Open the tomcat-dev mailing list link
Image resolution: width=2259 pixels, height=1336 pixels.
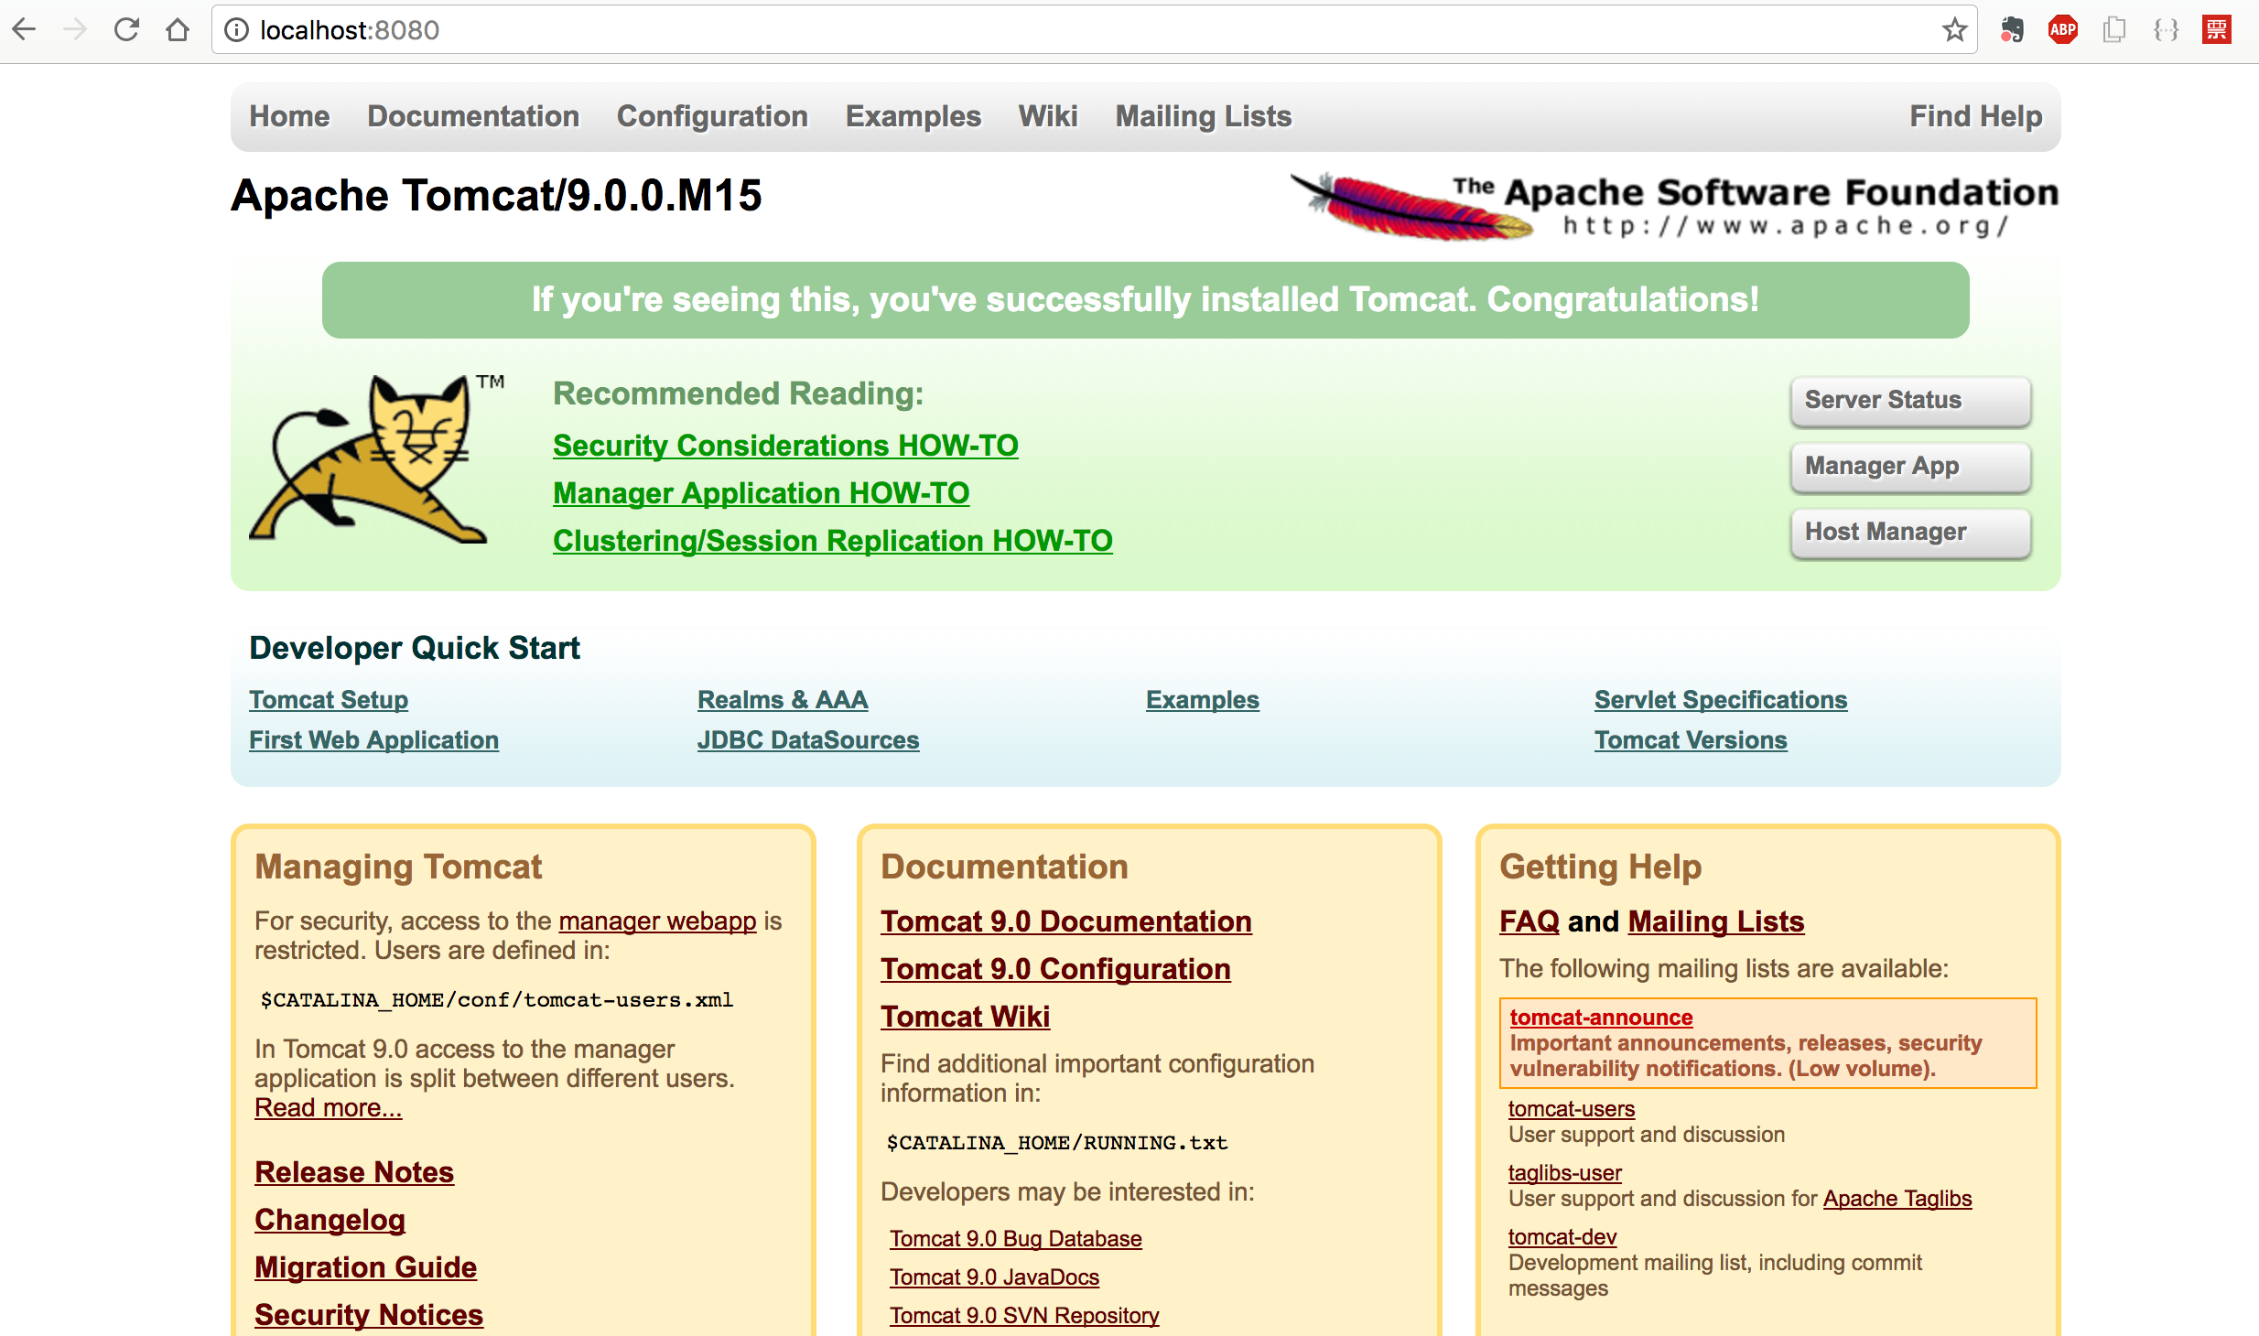(1562, 1237)
